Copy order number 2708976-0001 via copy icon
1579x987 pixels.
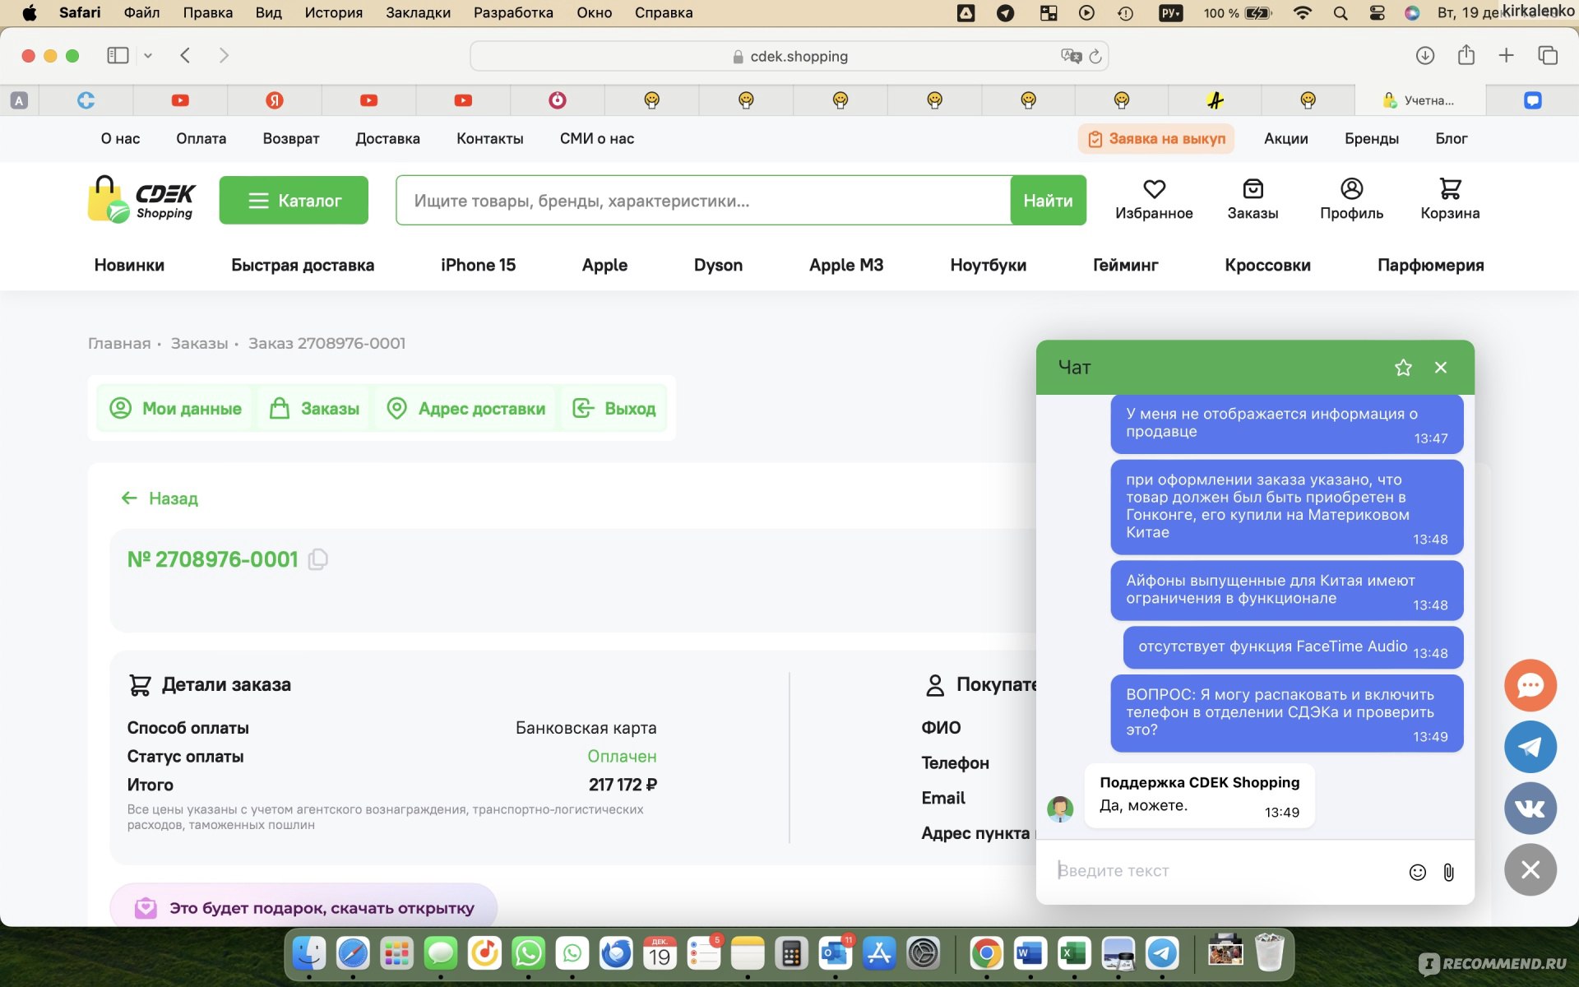[x=317, y=559]
